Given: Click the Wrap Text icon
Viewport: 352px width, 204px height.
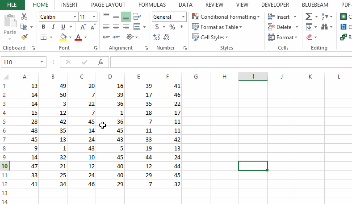Looking at the screenshot, I should 137,17.
